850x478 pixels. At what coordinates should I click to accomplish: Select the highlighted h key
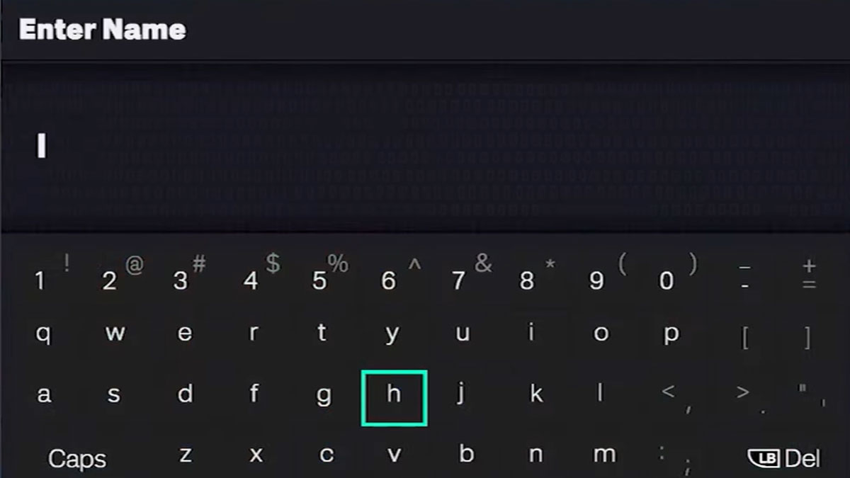click(394, 397)
